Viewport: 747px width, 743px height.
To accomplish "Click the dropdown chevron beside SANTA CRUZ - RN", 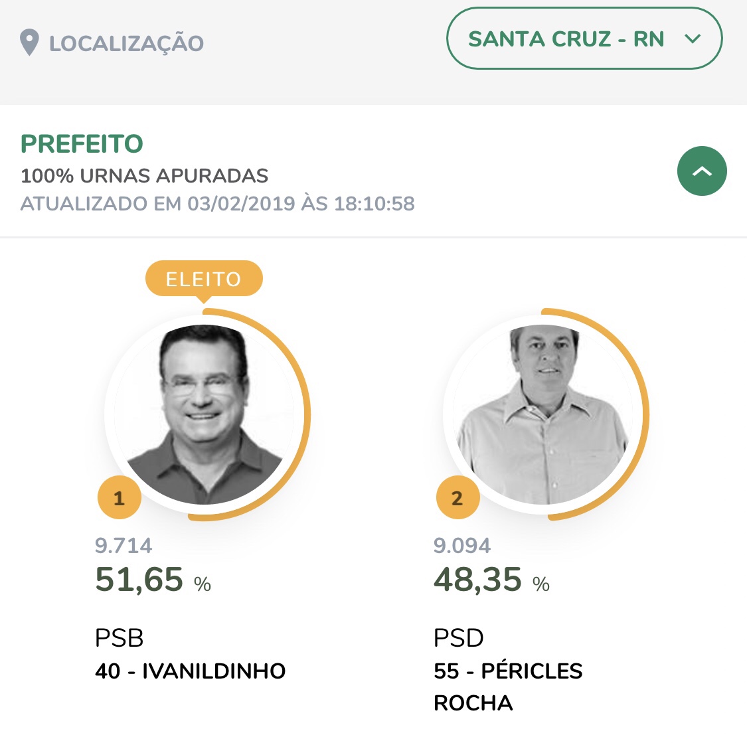I will (693, 39).
